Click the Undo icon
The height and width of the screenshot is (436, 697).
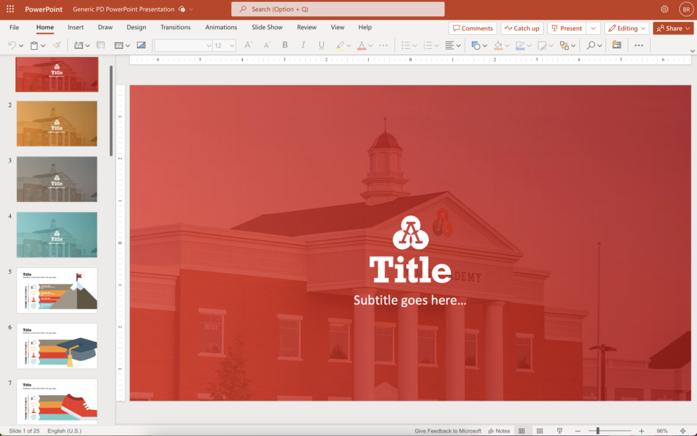pos(12,46)
